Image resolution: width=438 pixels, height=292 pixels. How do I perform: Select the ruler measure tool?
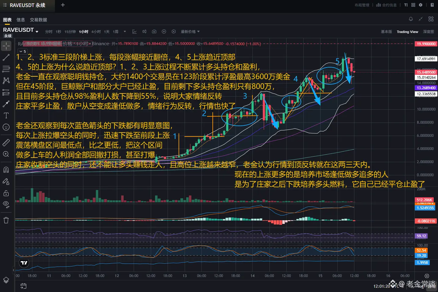[6, 143]
